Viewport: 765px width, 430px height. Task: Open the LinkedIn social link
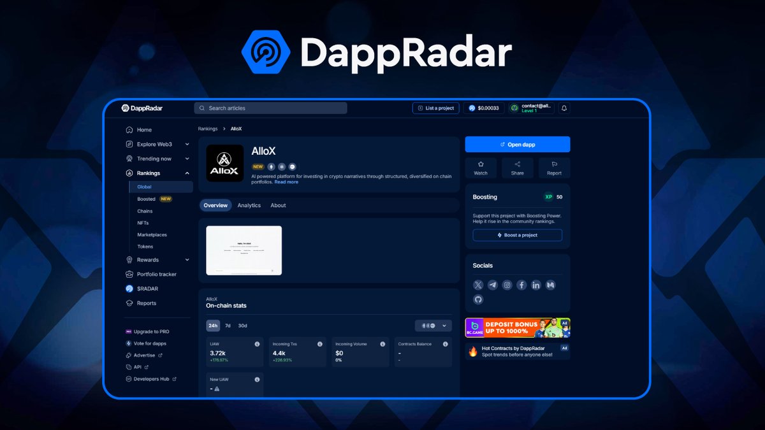tap(536, 285)
